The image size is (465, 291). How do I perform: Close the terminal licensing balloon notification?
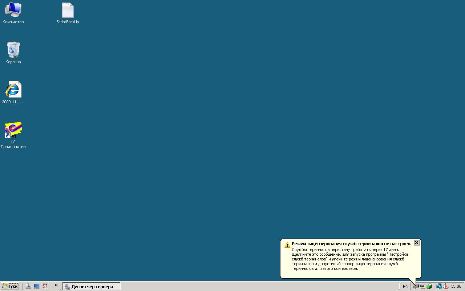tap(417, 243)
